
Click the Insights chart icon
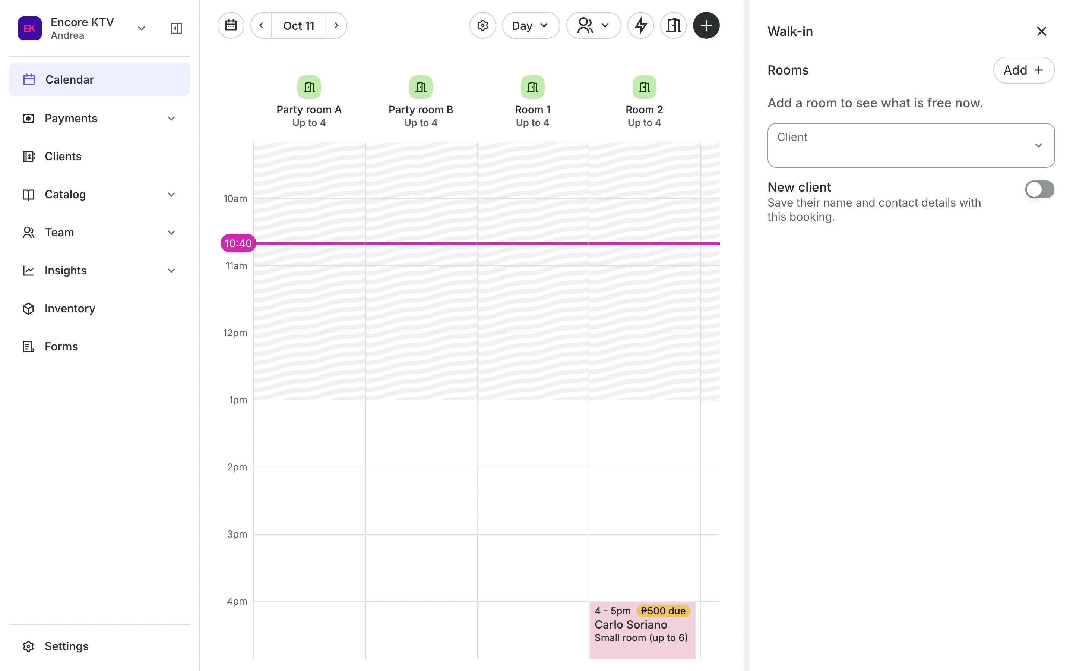click(x=28, y=271)
